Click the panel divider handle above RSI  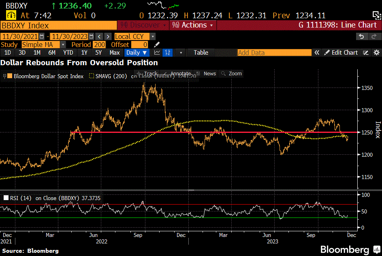(191, 190)
